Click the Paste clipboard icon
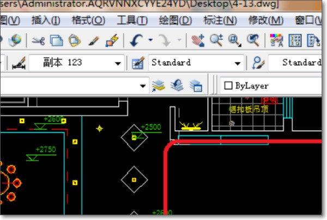Image resolution: width=327 pixels, height=220 pixels. click(x=75, y=40)
